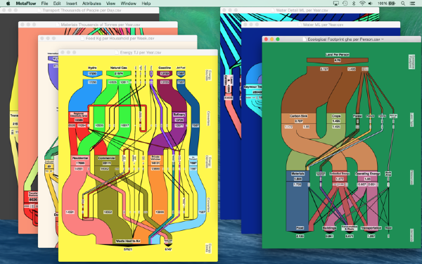
Task: Open the Attributes menu
Action: coord(91,4)
